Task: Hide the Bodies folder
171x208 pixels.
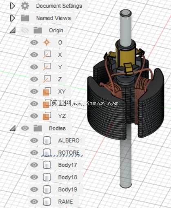Action: click(25, 128)
